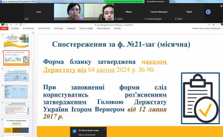Switch to the КОНСТРУКТОР ribbon tab

pos(44,28)
